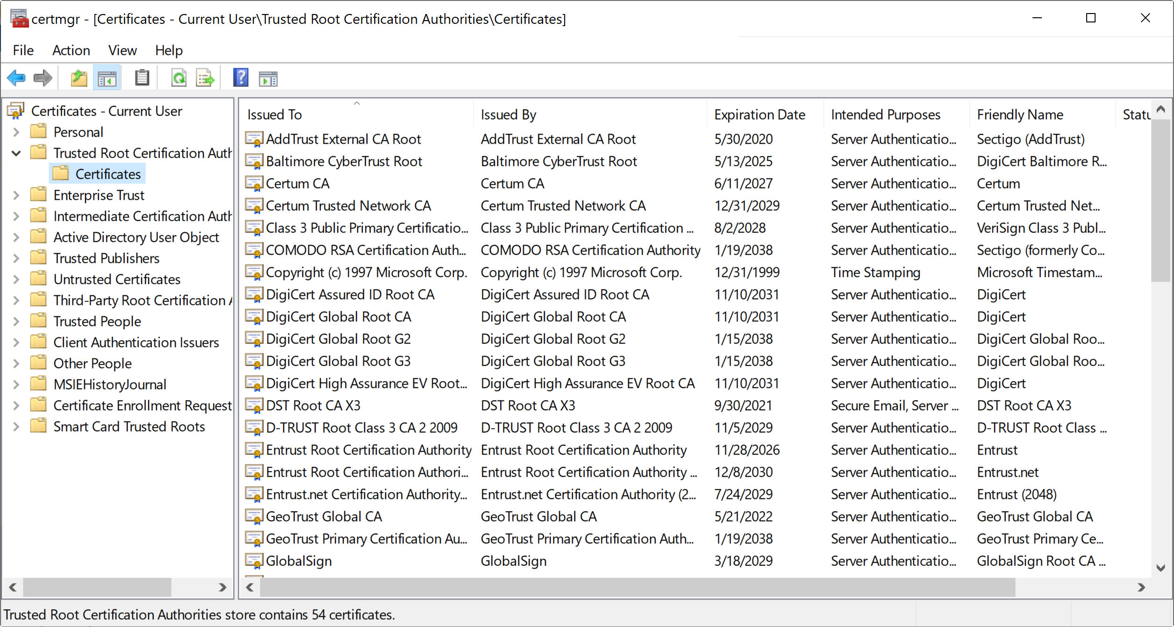The width and height of the screenshot is (1174, 627).
Task: Refresh the certificate list
Action: click(179, 78)
